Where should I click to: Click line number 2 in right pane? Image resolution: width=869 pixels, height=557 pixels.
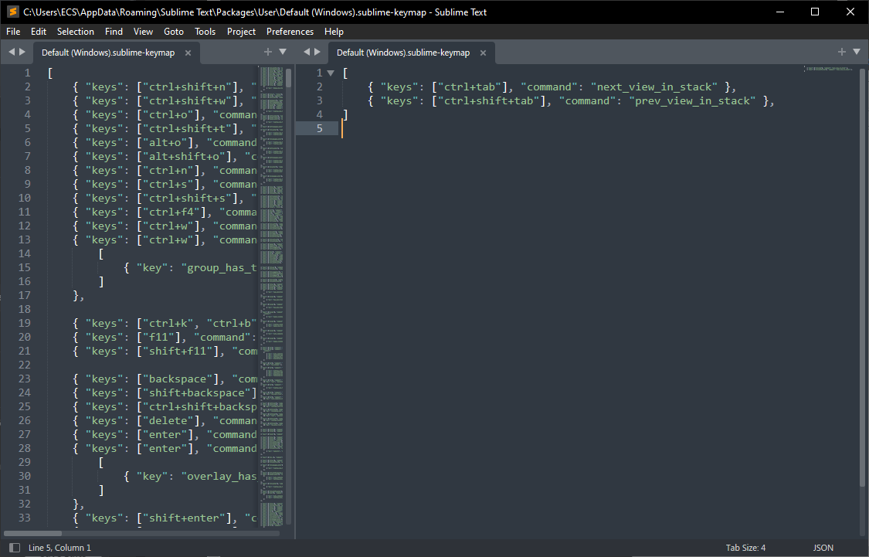319,87
